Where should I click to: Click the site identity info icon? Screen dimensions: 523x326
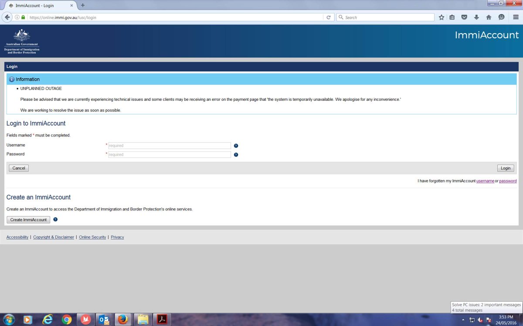(17, 17)
